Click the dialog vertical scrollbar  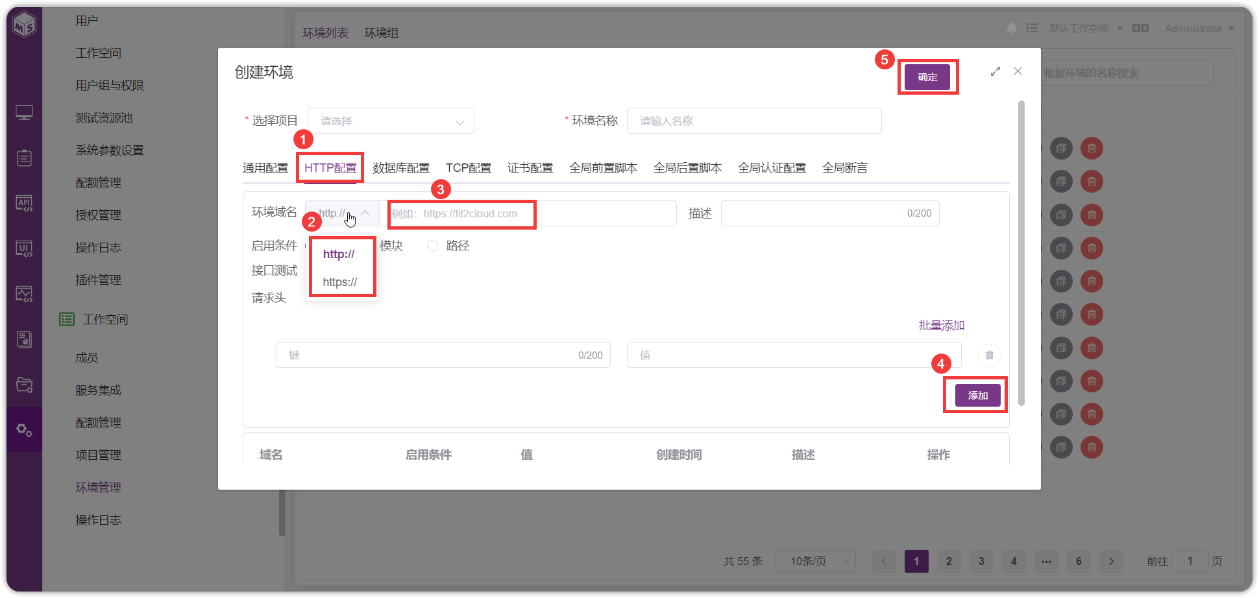point(1021,253)
